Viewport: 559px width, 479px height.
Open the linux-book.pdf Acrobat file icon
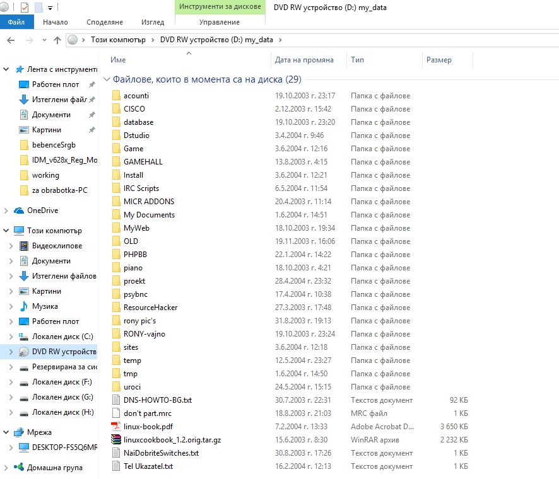115,427
